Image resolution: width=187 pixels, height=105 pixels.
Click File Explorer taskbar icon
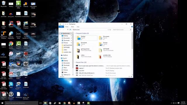(45, 103)
